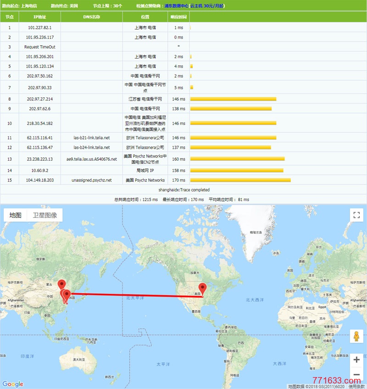
Task: Click the 路由起点: 上海电信 header text
Action: (x=19, y=5)
